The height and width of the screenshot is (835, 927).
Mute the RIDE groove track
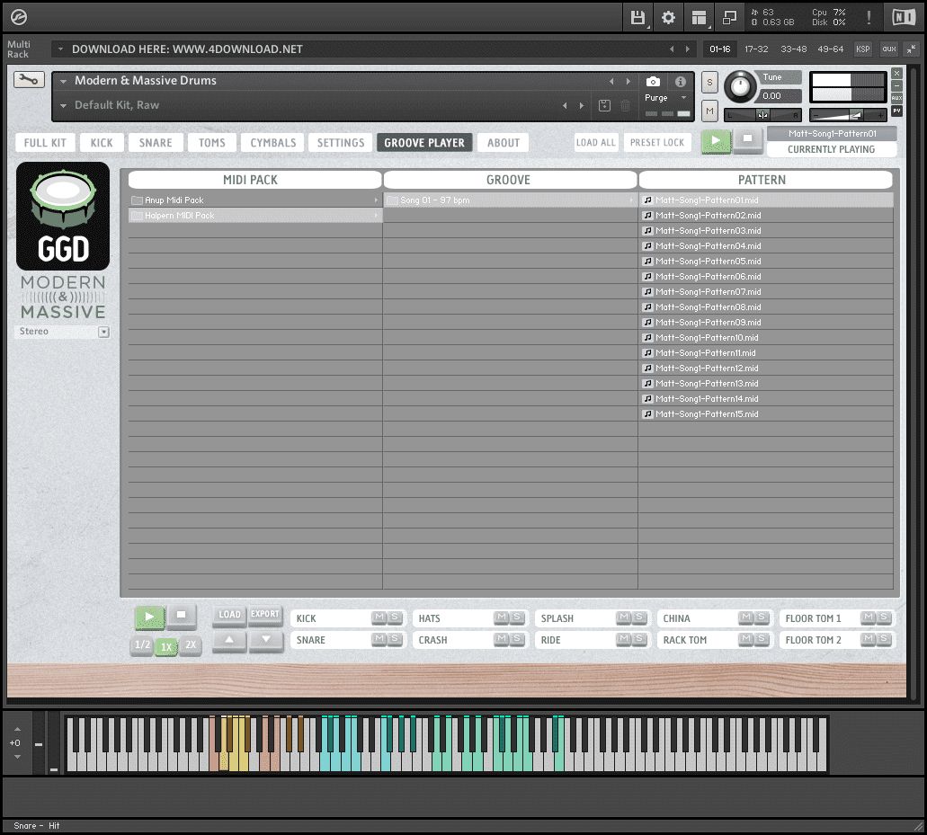click(624, 639)
